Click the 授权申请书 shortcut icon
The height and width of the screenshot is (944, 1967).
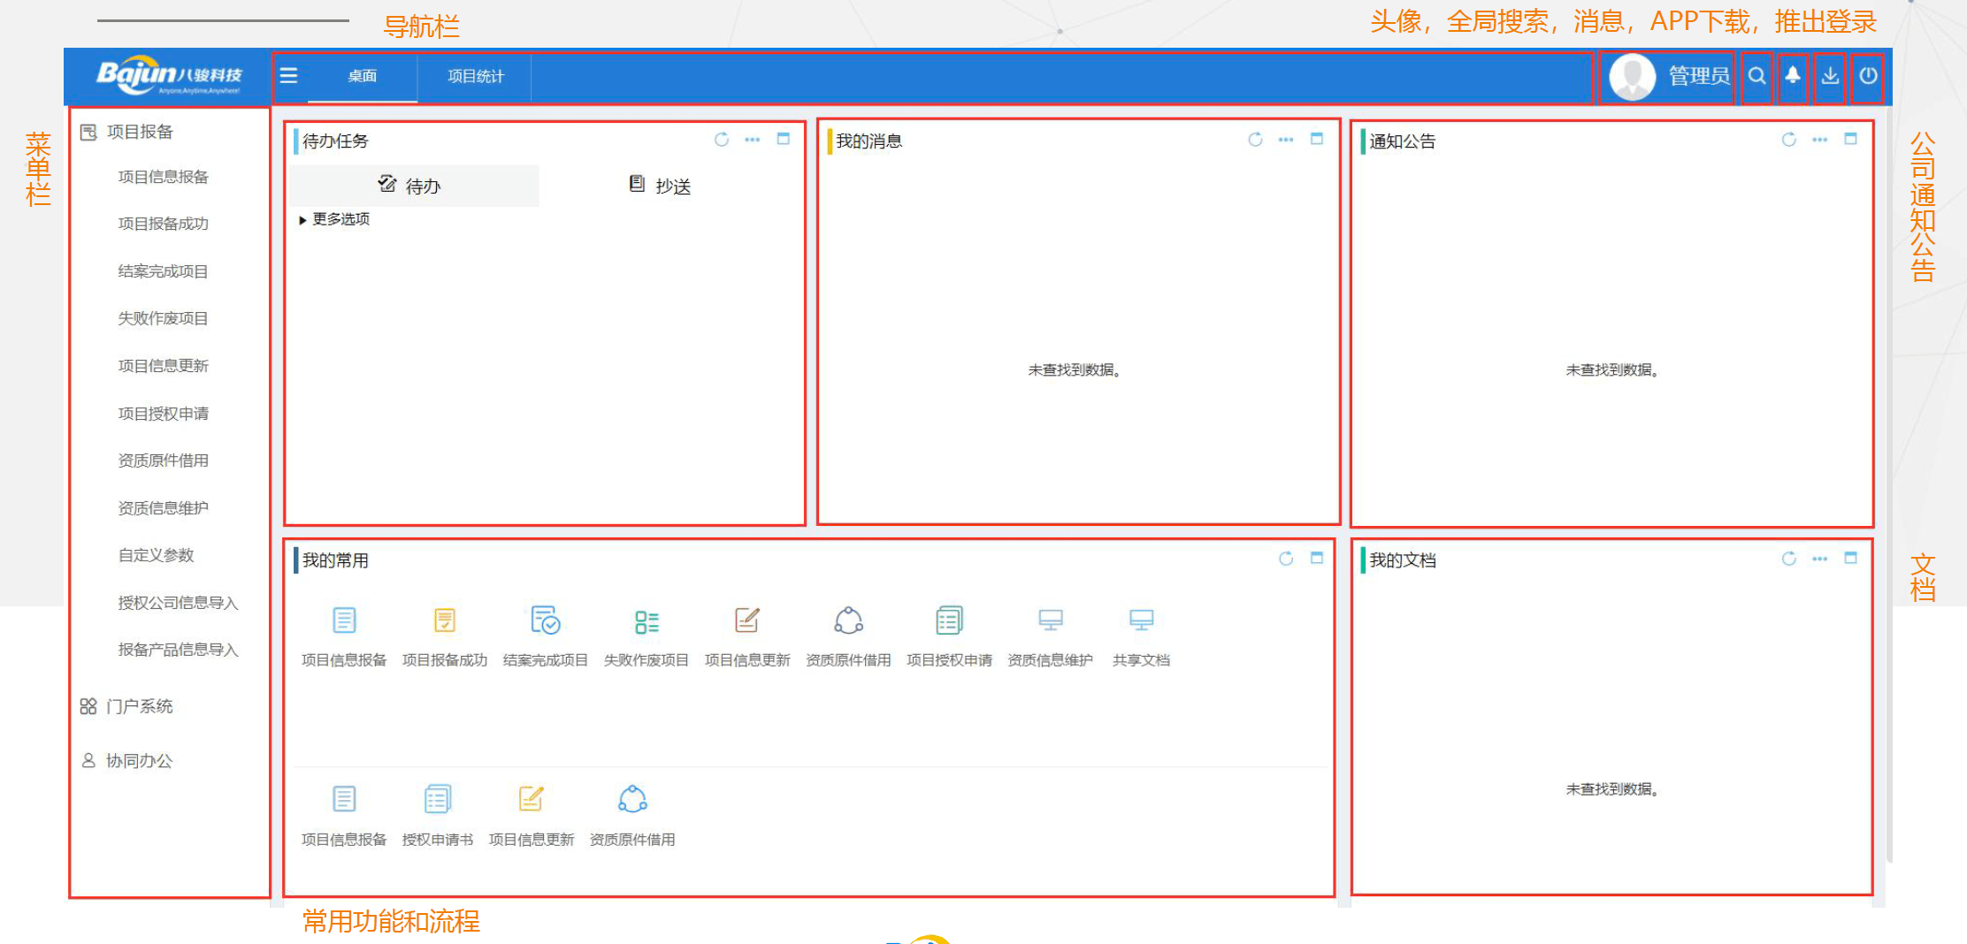pos(437,800)
